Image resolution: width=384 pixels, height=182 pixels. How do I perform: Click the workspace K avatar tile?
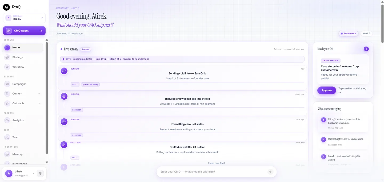point(9,18)
